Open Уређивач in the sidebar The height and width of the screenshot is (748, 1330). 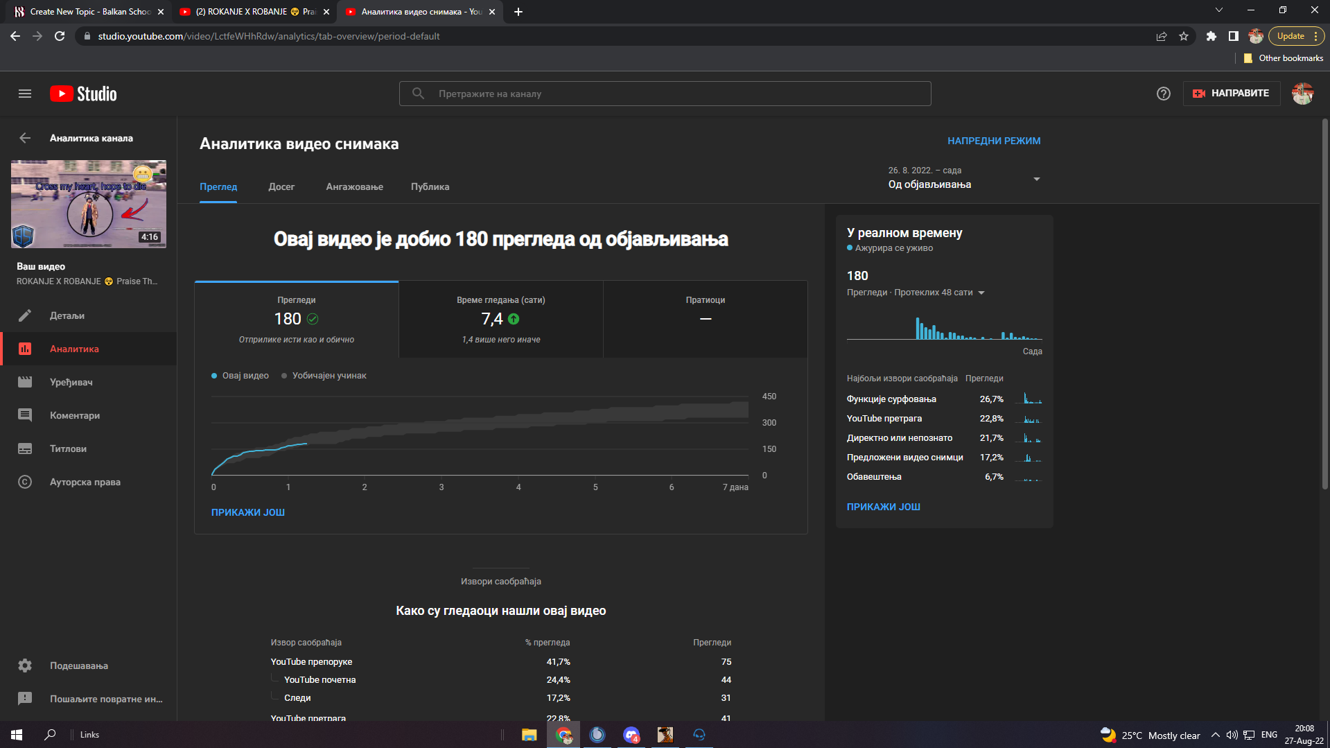tap(89, 382)
